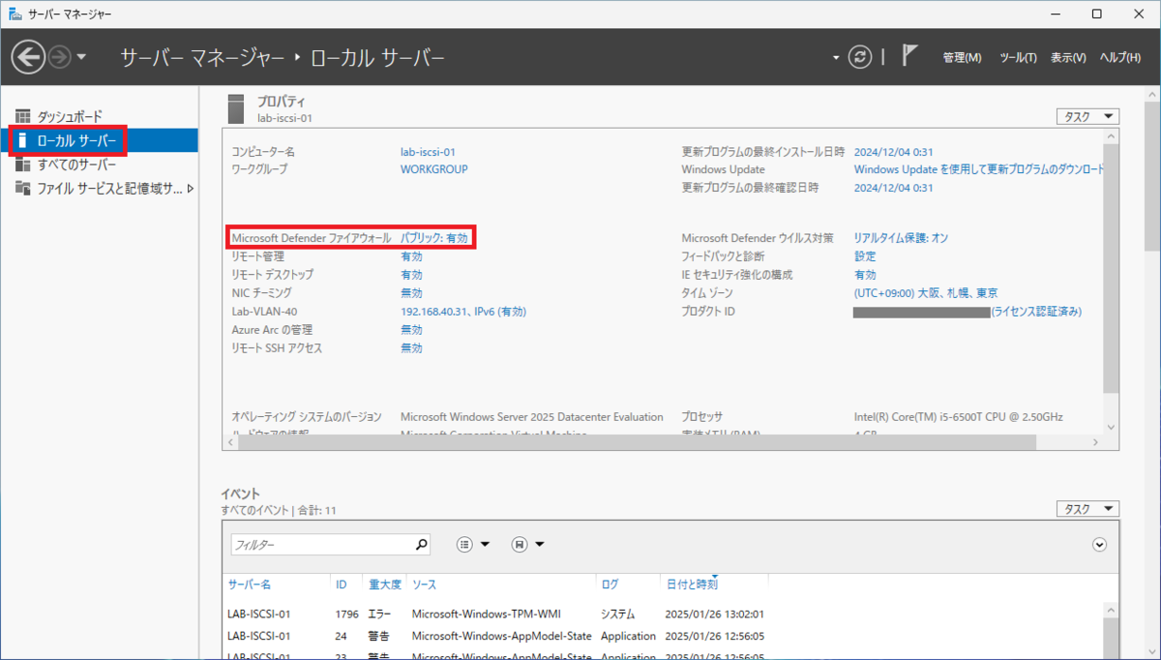Open the タスク dropdown in events panel
The width and height of the screenshot is (1161, 660).
pyautogui.click(x=1087, y=509)
